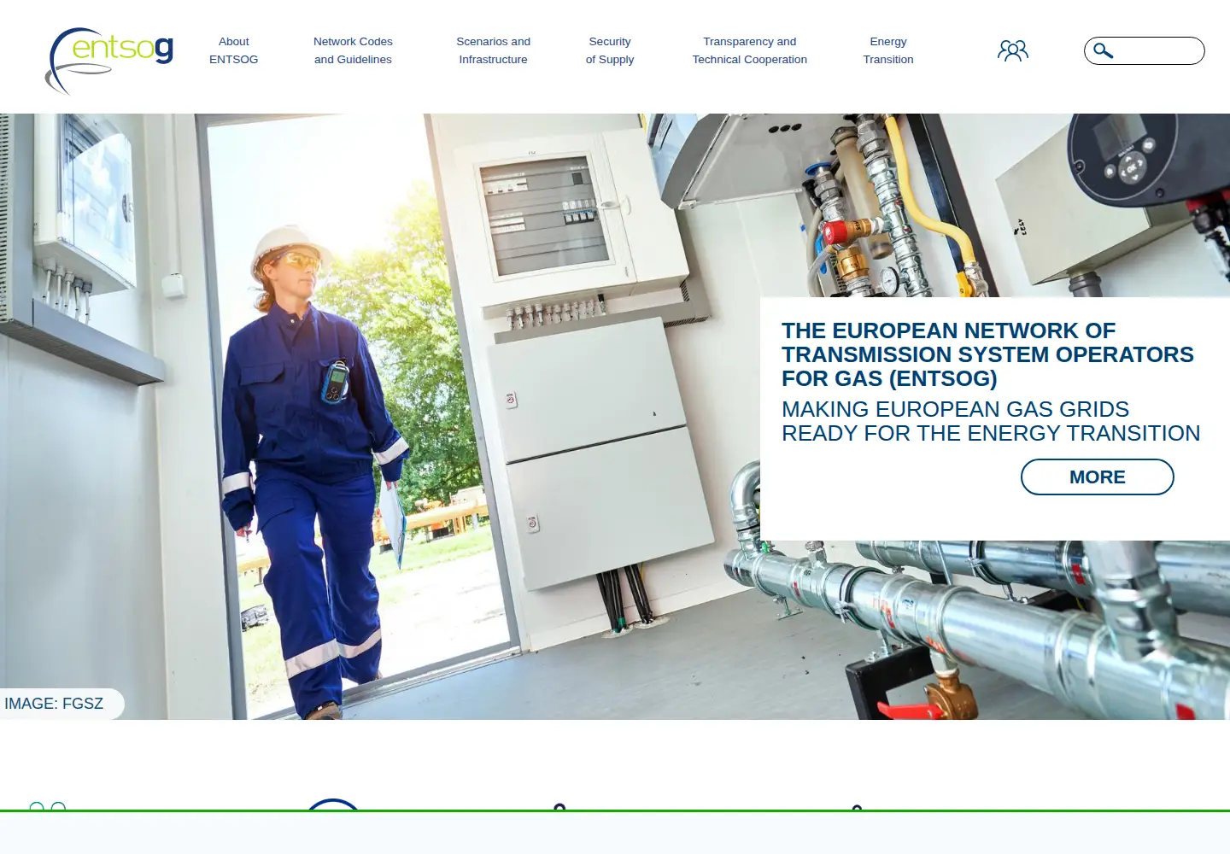Screen dimensions: 1230x854
Task: Open the Security of Supply menu
Action: tap(610, 50)
